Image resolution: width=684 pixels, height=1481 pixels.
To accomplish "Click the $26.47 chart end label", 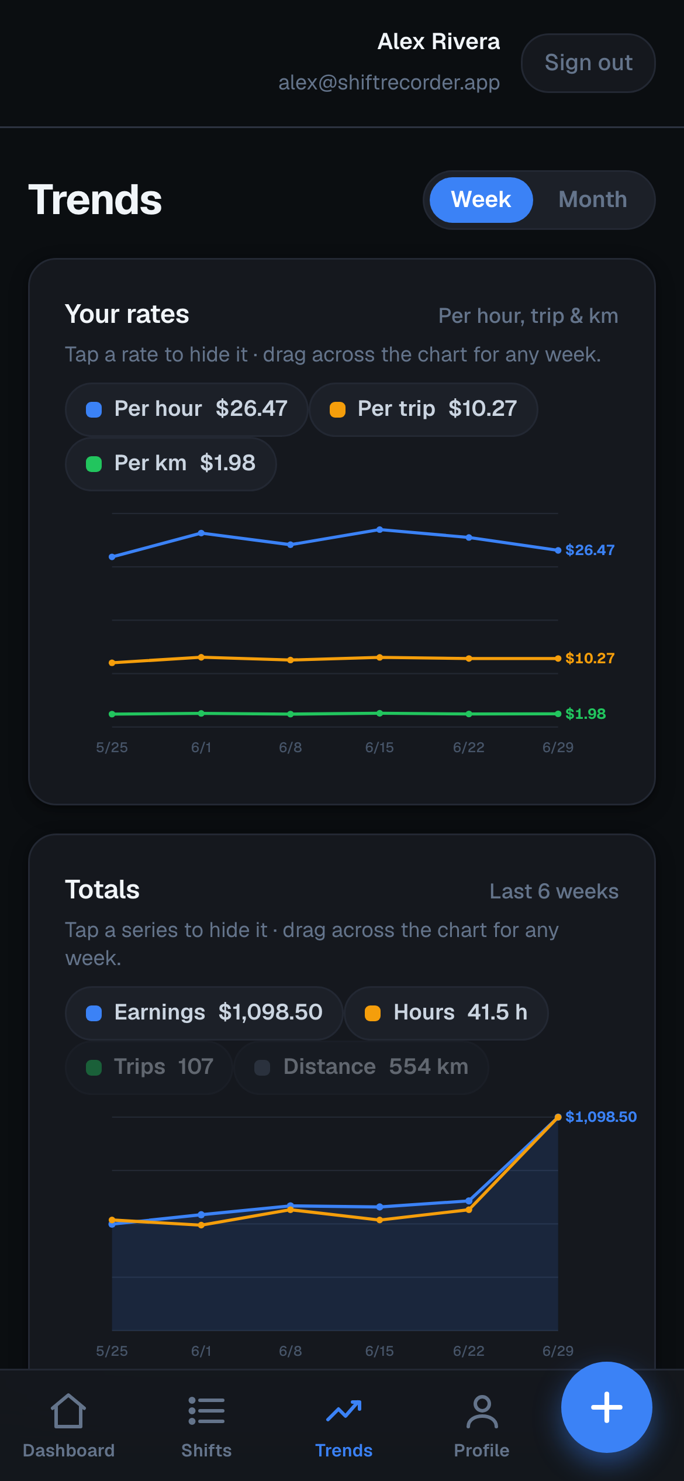I will (590, 550).
